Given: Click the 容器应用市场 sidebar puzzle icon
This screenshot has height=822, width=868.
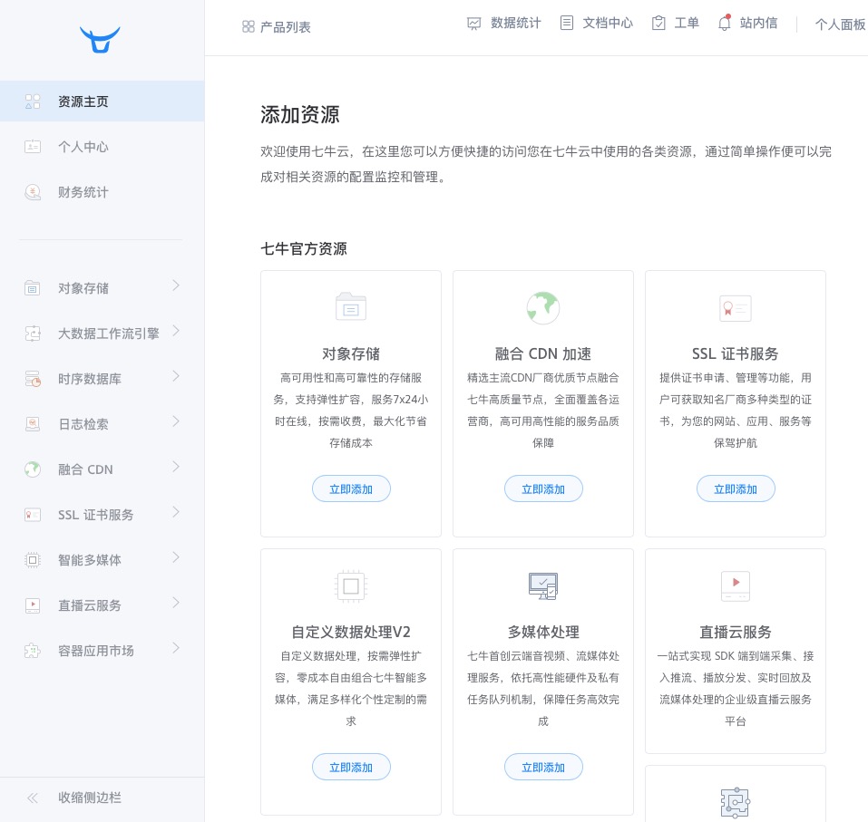Looking at the screenshot, I should pos(33,651).
